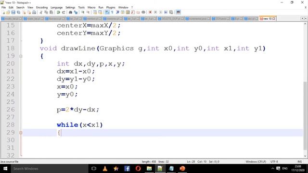
Task: Cut selection with scissors icon
Action: click(x=41, y=12)
